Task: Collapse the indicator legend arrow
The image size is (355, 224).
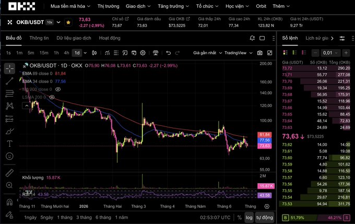Action: pos(27,105)
